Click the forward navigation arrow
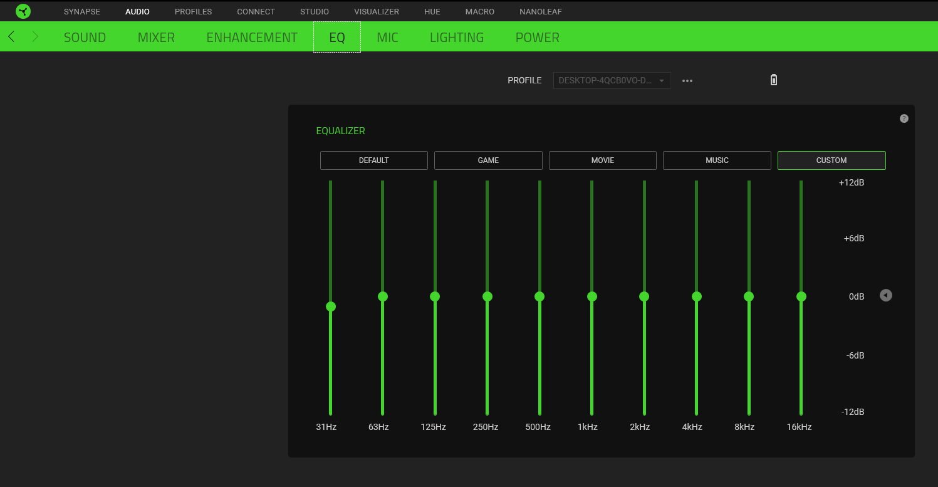The height and width of the screenshot is (487, 938). click(x=35, y=37)
